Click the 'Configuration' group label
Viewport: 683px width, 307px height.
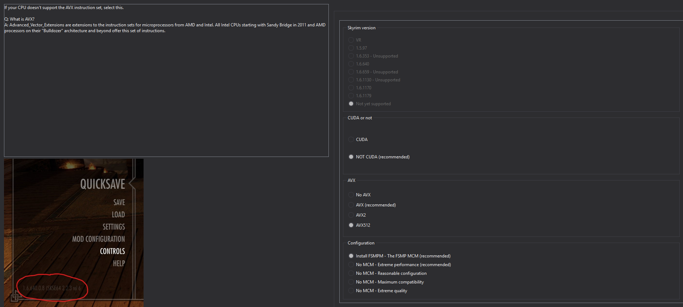[x=361, y=243]
